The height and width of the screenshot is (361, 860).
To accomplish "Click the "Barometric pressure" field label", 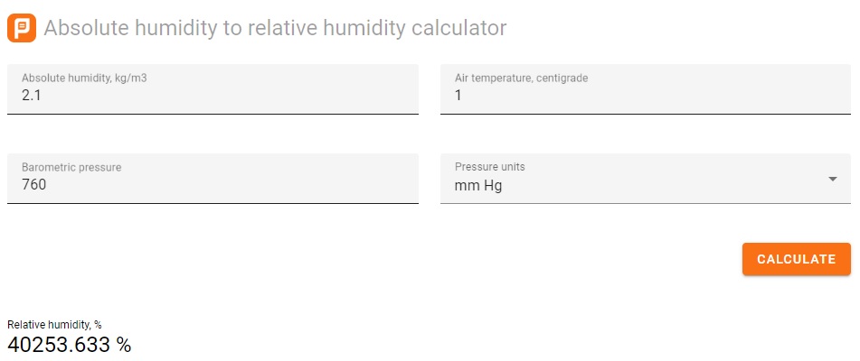I will pos(71,167).
